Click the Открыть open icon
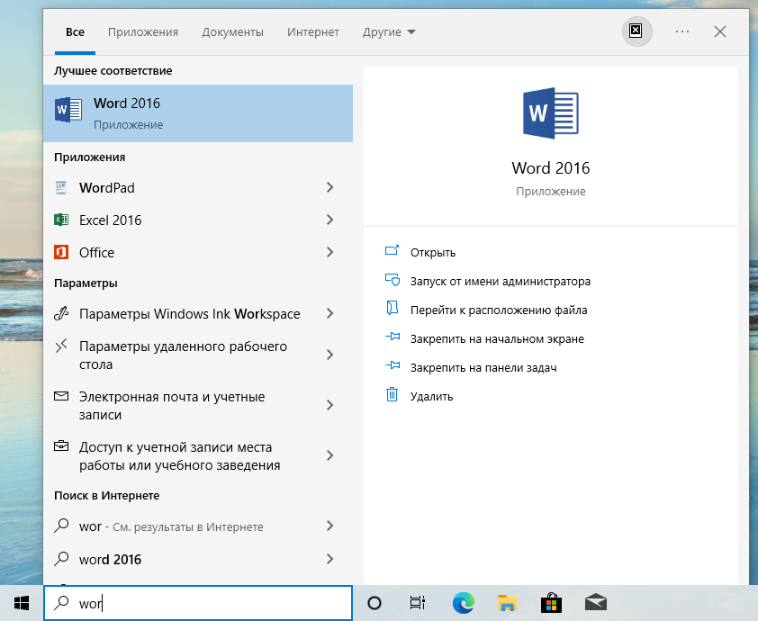 click(392, 250)
